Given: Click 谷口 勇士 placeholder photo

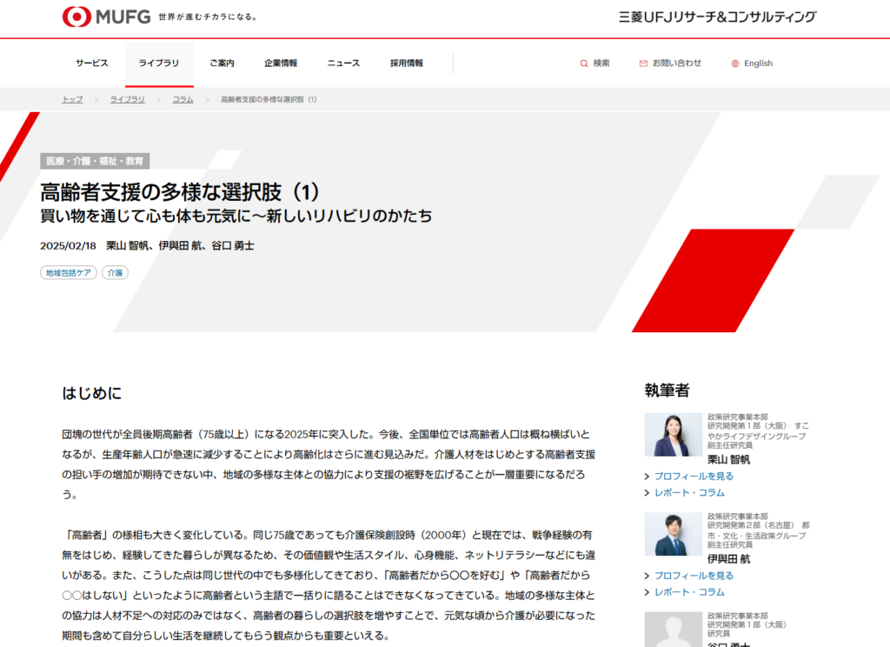Looking at the screenshot, I should tap(674, 630).
